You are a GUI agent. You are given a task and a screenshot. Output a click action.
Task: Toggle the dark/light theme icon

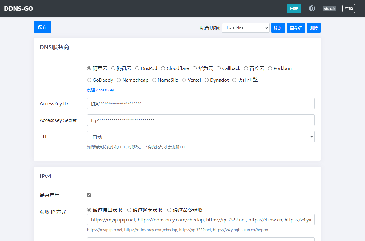(x=312, y=8)
